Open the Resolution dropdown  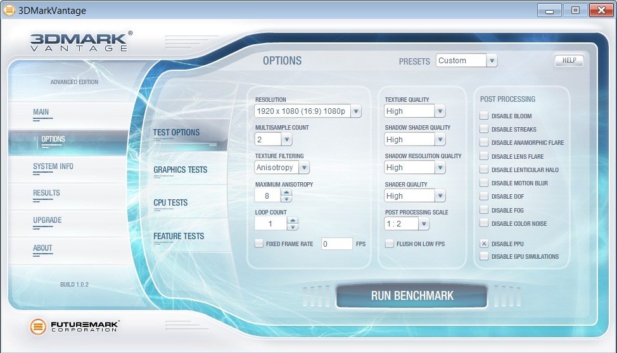(x=355, y=111)
